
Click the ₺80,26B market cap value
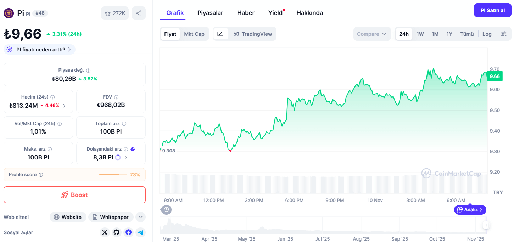(x=64, y=79)
